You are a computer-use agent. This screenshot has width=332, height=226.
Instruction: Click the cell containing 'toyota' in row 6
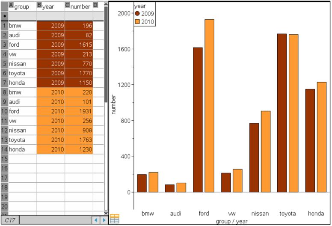point(22,73)
